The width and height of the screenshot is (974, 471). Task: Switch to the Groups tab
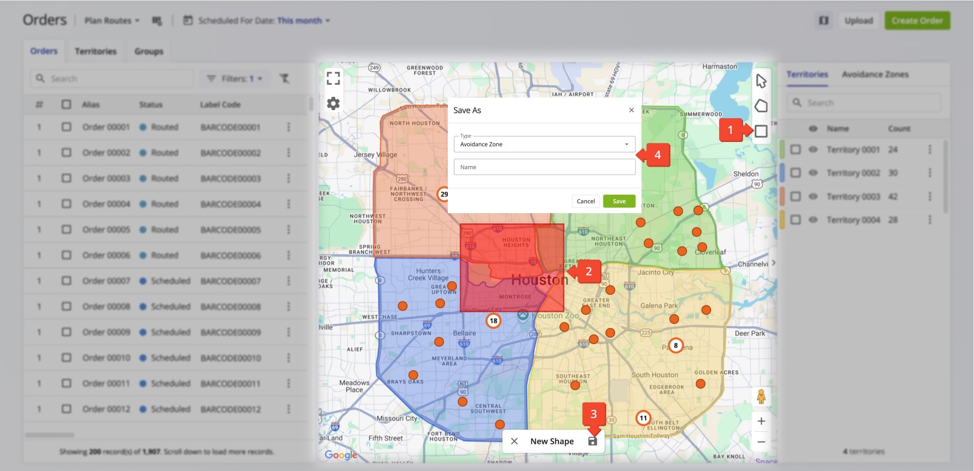pyautogui.click(x=149, y=51)
